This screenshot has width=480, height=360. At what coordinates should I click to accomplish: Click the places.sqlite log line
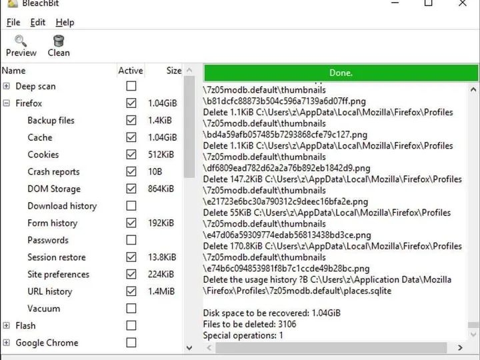tap(297, 291)
